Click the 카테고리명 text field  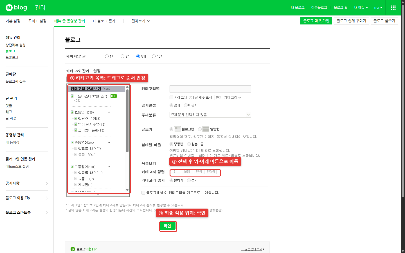click(210, 89)
